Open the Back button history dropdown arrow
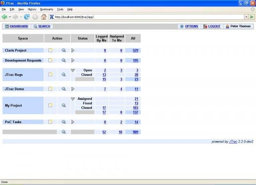This screenshot has height=185, width=256. pos(10,17)
